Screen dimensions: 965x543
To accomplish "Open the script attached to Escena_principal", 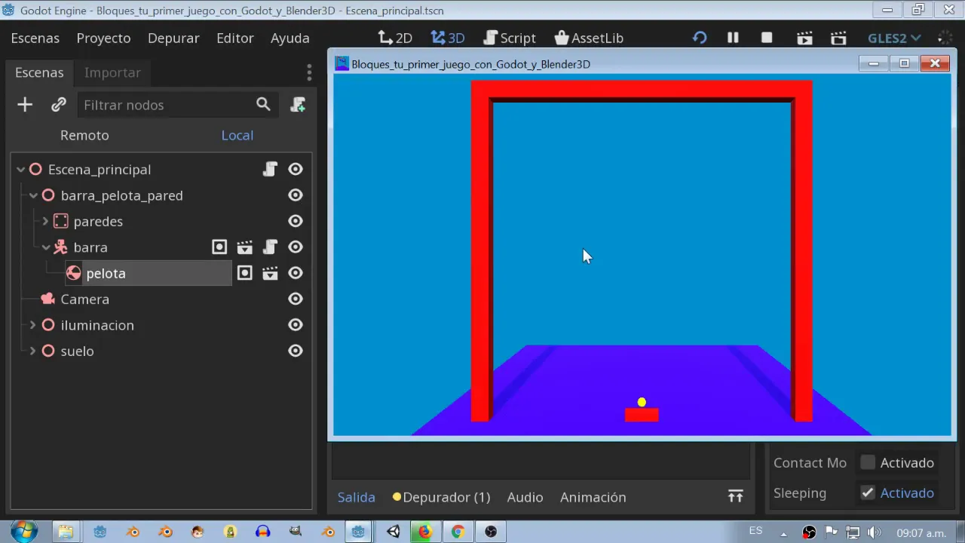I will (270, 169).
